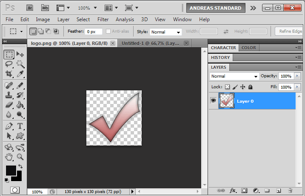This screenshot has height=196, width=305.
Task: Switch to the Untitled-1 document tab
Action: click(x=155, y=43)
